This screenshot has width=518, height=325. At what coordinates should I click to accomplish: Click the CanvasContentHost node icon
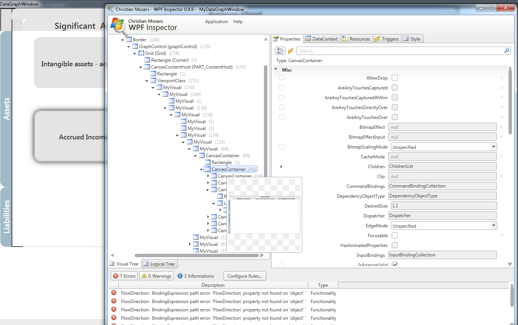[x=147, y=67]
